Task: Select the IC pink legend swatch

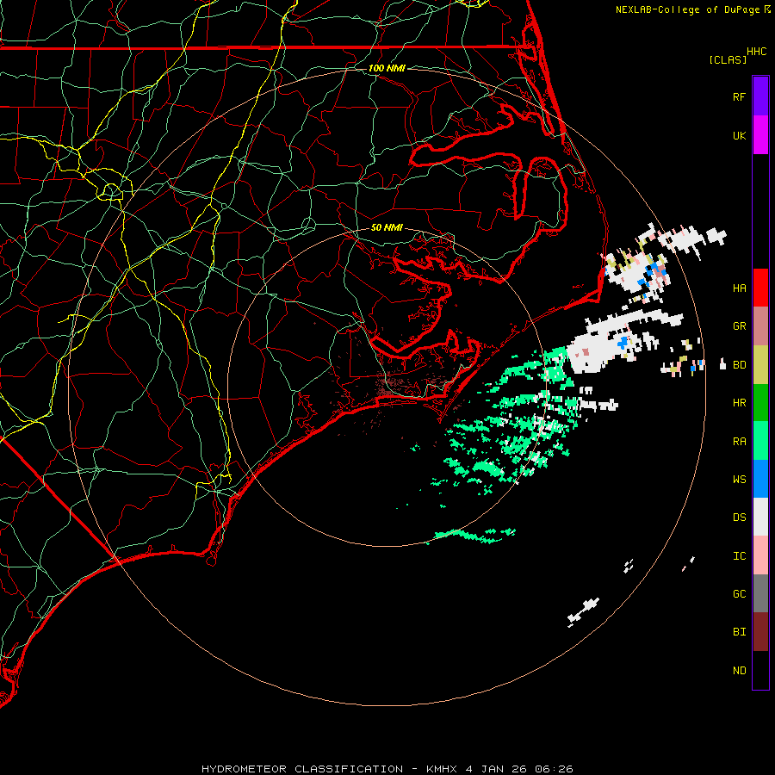Action: (x=760, y=555)
